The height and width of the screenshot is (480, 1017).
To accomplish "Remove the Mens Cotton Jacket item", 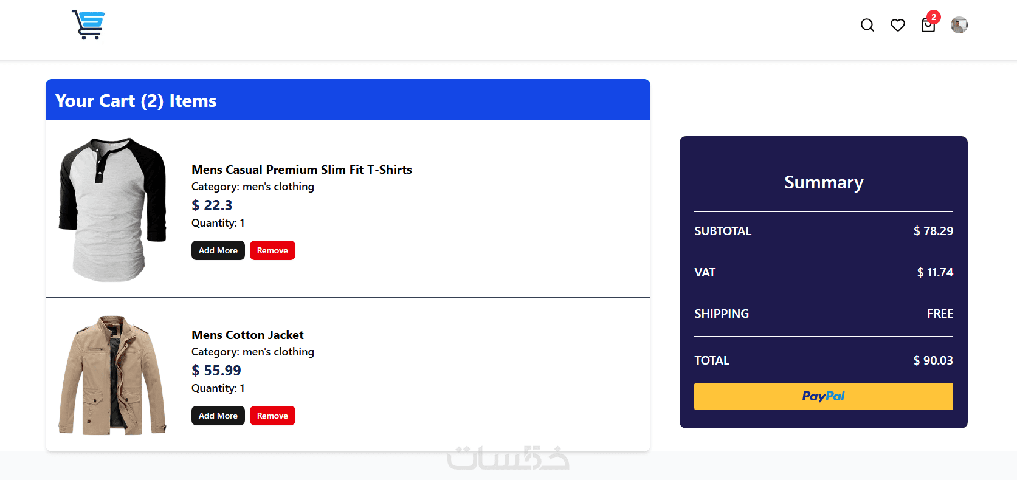I will [272, 416].
